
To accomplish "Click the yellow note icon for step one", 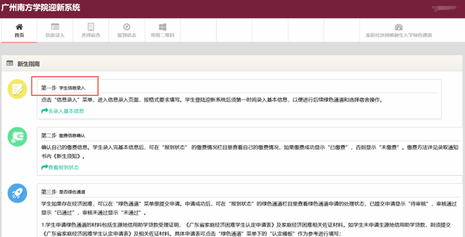I will [18, 89].
